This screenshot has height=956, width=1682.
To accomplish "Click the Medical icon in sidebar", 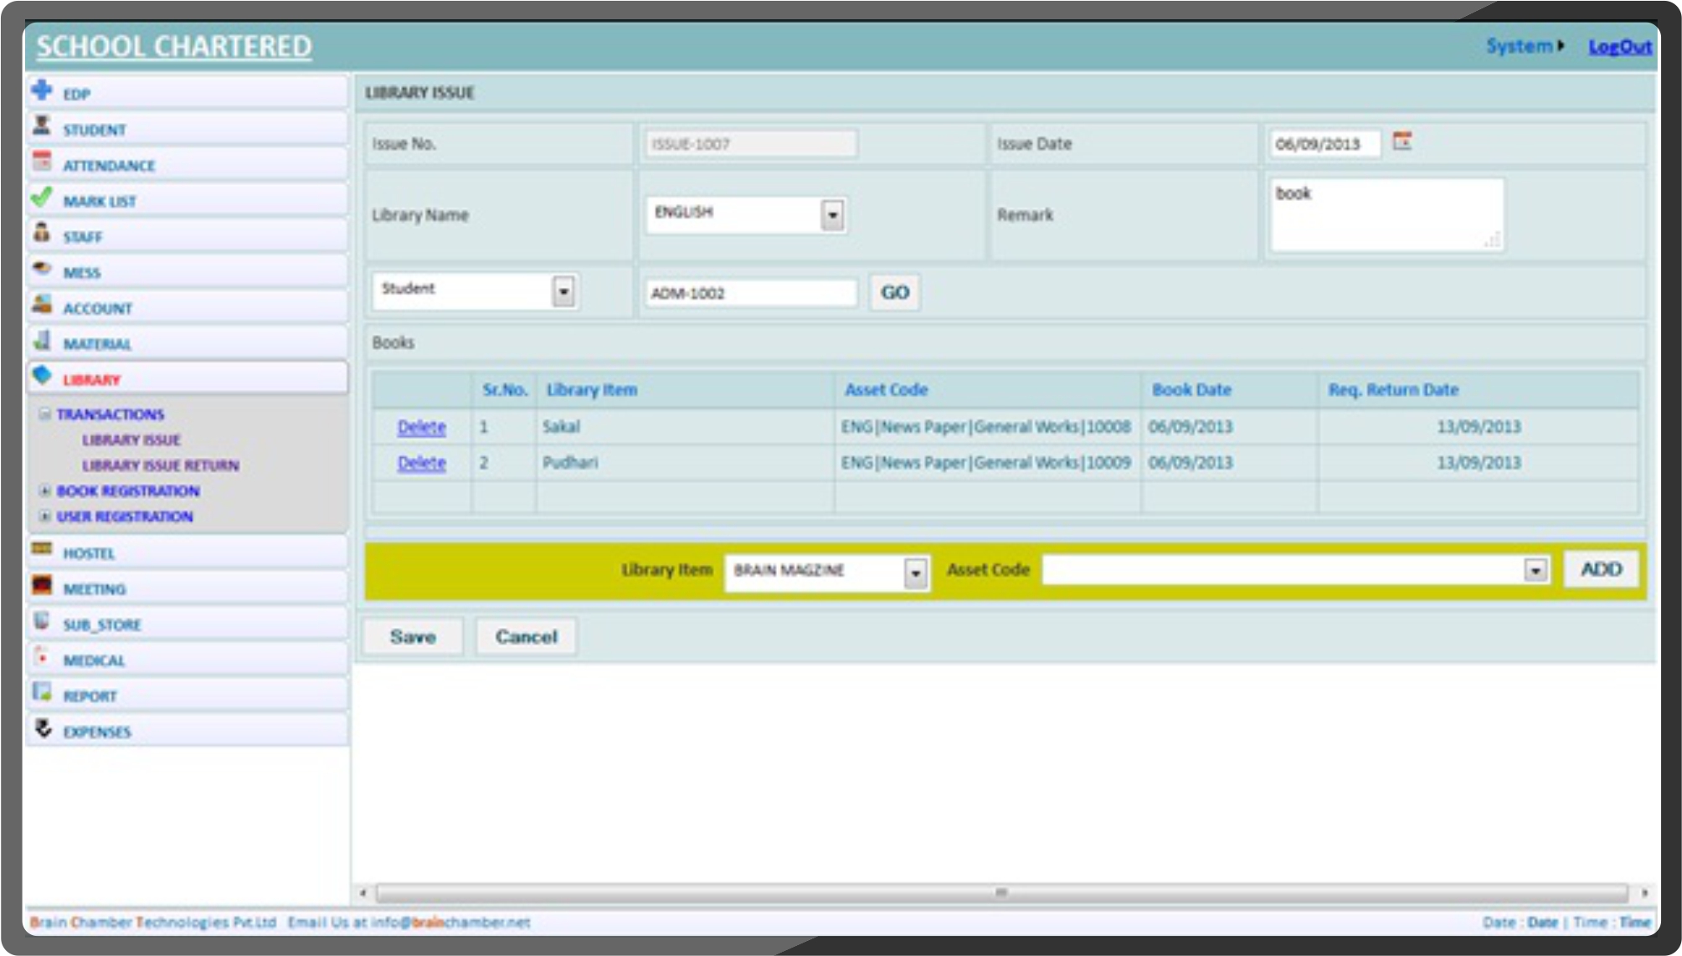I will pos(42,656).
